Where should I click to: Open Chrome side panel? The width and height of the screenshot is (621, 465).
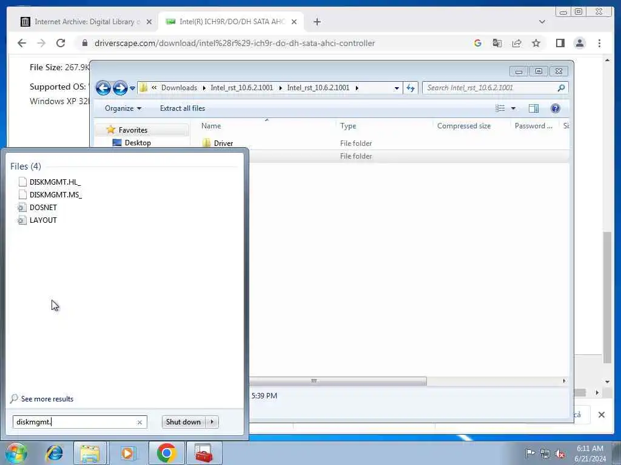coord(560,43)
